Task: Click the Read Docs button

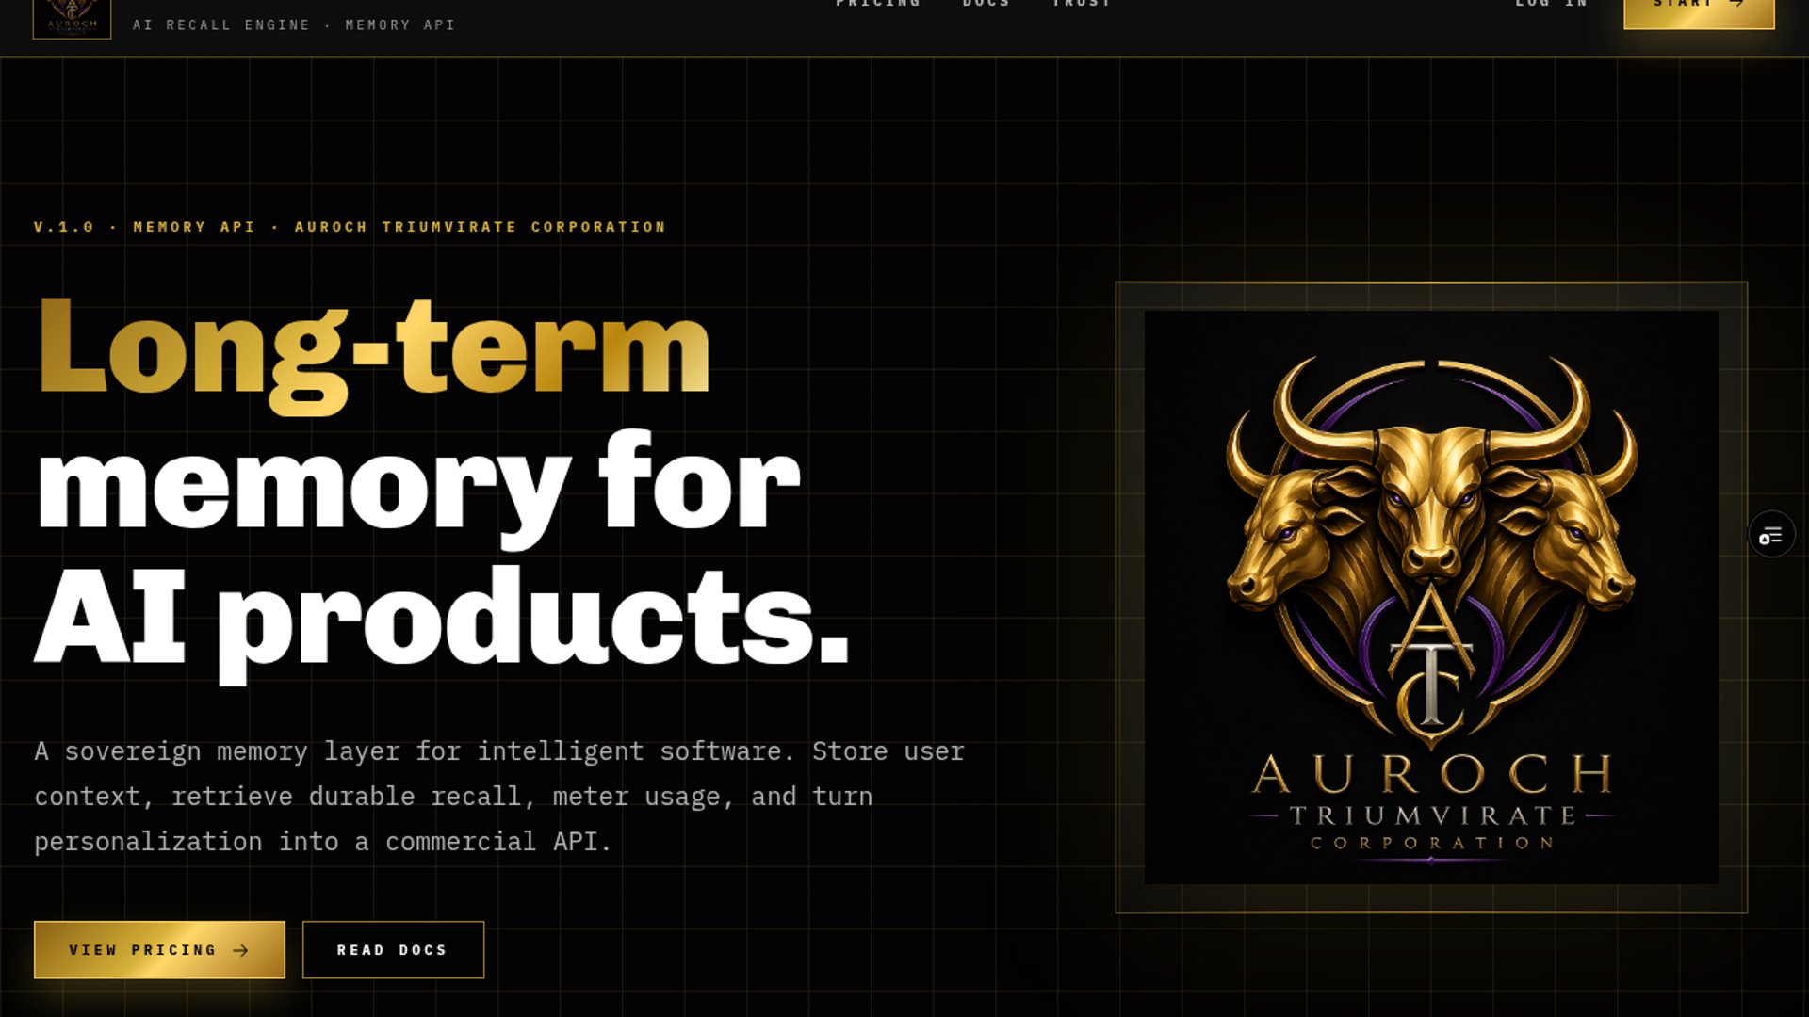Action: tap(393, 950)
